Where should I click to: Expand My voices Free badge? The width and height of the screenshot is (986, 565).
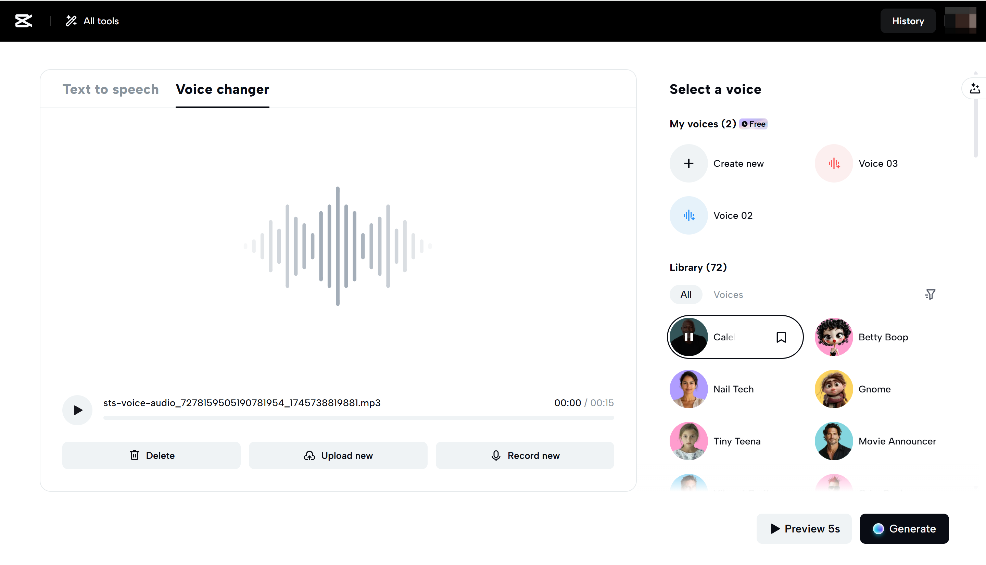(x=753, y=124)
